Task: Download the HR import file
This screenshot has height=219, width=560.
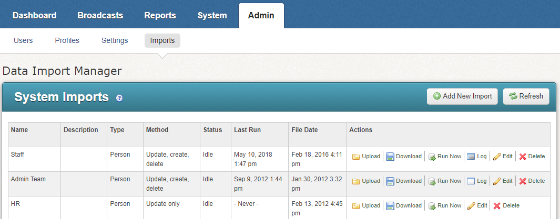Action: coord(404,205)
